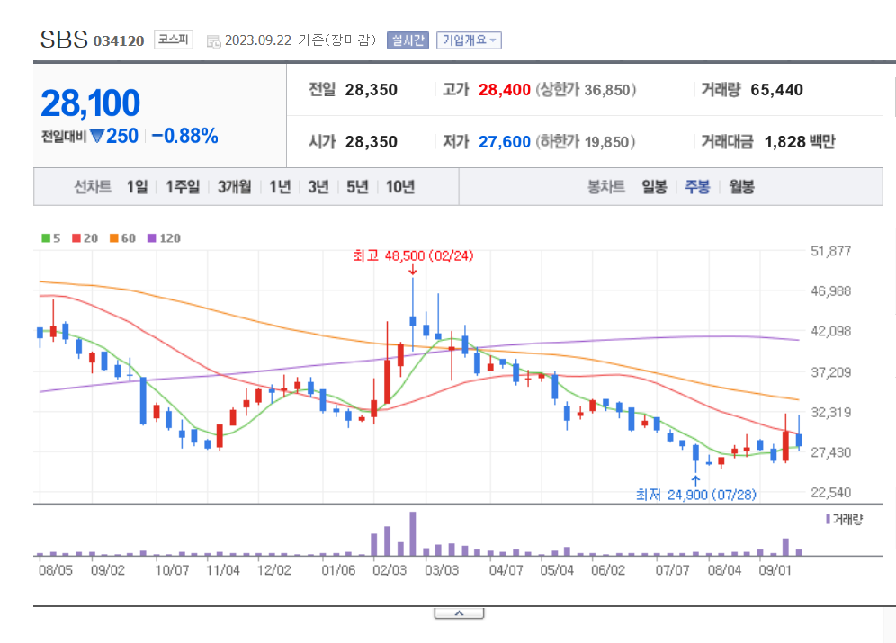Click the down triangle next to 250
This screenshot has height=643, width=896.
pyautogui.click(x=97, y=137)
